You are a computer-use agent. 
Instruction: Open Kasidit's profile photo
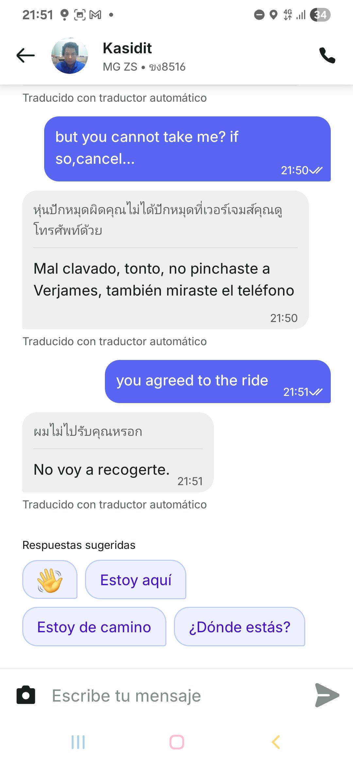[x=70, y=56]
